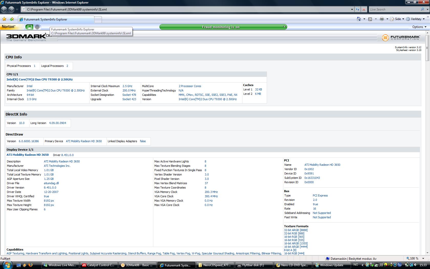This screenshot has height=269, width=430.
Task: Open the search provider dropdown arrow
Action: [427, 9]
